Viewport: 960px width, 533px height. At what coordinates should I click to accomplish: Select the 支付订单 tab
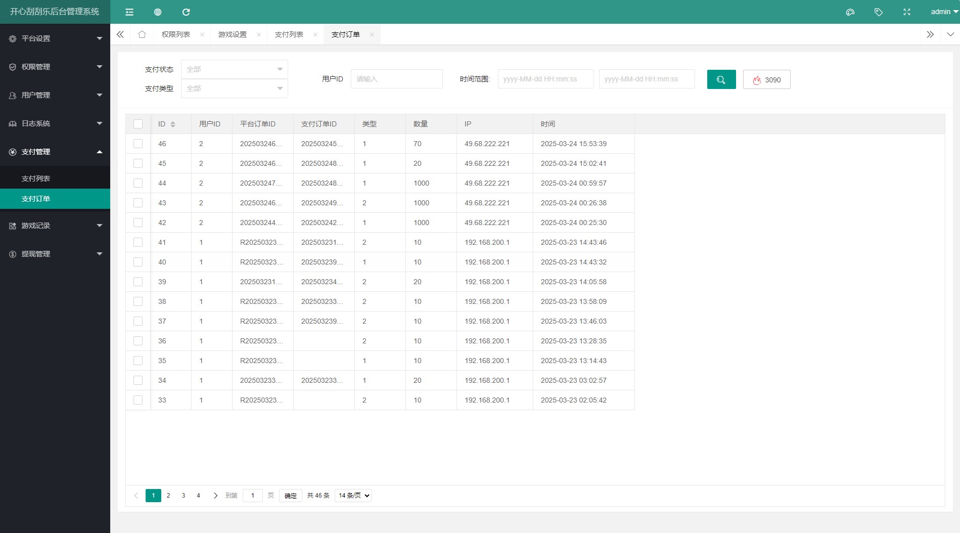[346, 34]
